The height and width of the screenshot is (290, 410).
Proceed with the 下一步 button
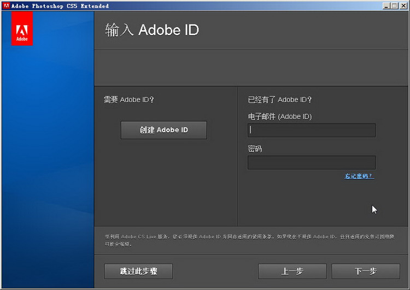pyautogui.click(x=366, y=271)
